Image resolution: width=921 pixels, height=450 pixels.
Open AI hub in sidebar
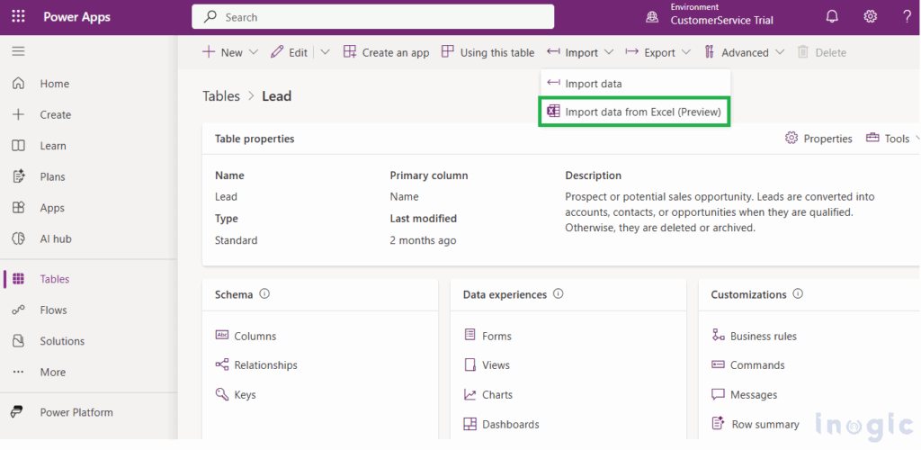pyautogui.click(x=55, y=238)
